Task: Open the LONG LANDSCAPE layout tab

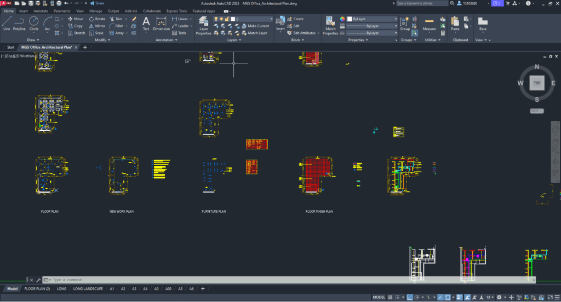Action: (88, 288)
